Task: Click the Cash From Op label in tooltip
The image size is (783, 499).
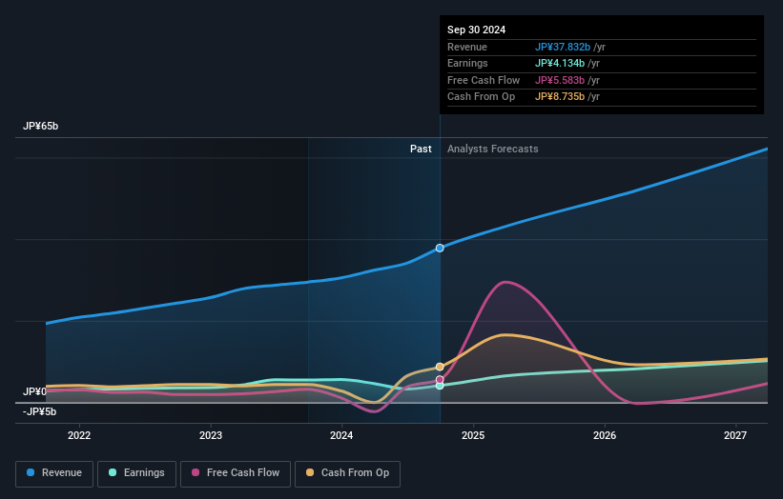Action: pos(481,97)
